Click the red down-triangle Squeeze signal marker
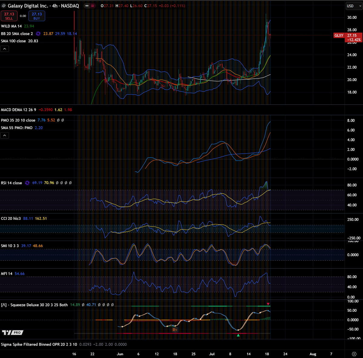The width and height of the screenshot is (363, 358). coord(268,304)
